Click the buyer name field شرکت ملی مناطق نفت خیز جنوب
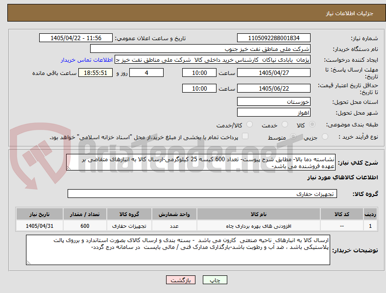 pos(200,49)
